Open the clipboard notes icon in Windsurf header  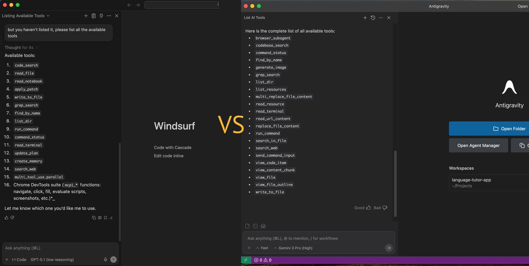click(93, 16)
